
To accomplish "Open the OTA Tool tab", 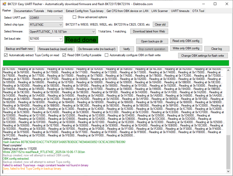I will (198, 11).
